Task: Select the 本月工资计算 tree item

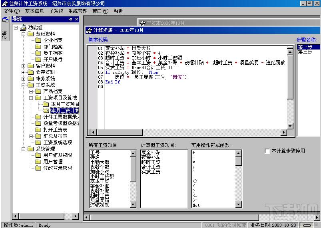Action: [65, 111]
